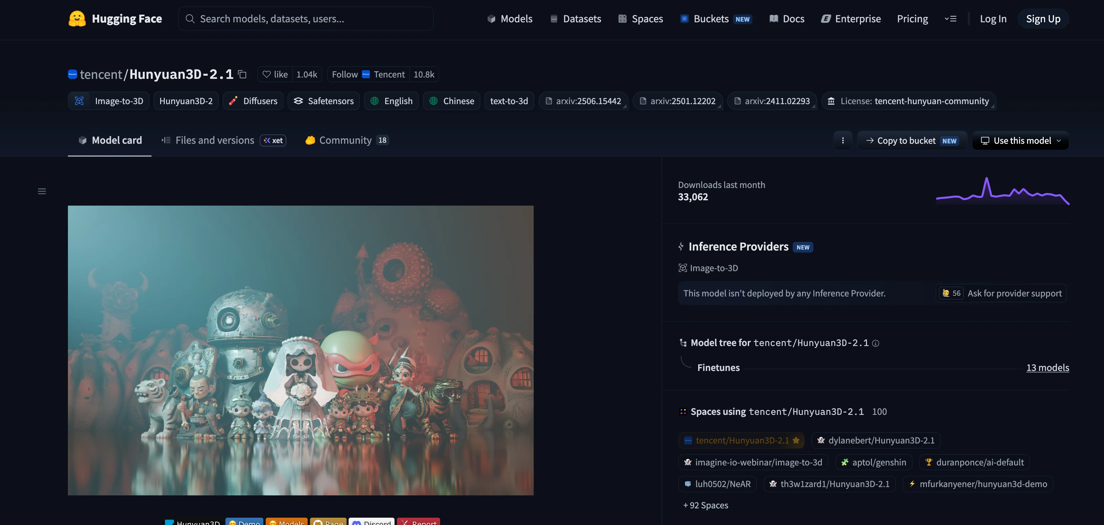Click the Image-to-3D task tag icon

[x=79, y=101]
